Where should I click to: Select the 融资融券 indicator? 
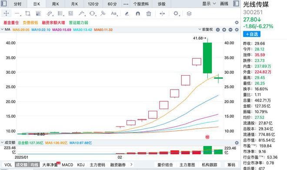click(118, 165)
